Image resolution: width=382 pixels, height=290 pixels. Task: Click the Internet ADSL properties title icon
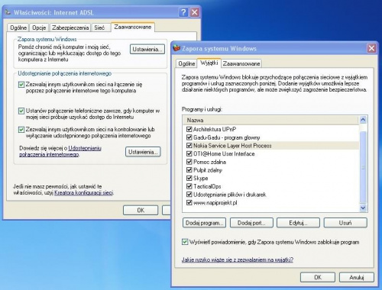click(x=8, y=12)
